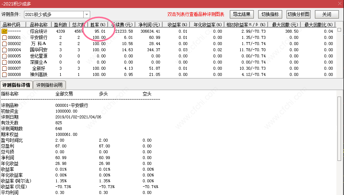The width and height of the screenshot is (344, 195).
Task: Sort by the 最大回撤比(%) column header
Action: (x=318, y=25)
